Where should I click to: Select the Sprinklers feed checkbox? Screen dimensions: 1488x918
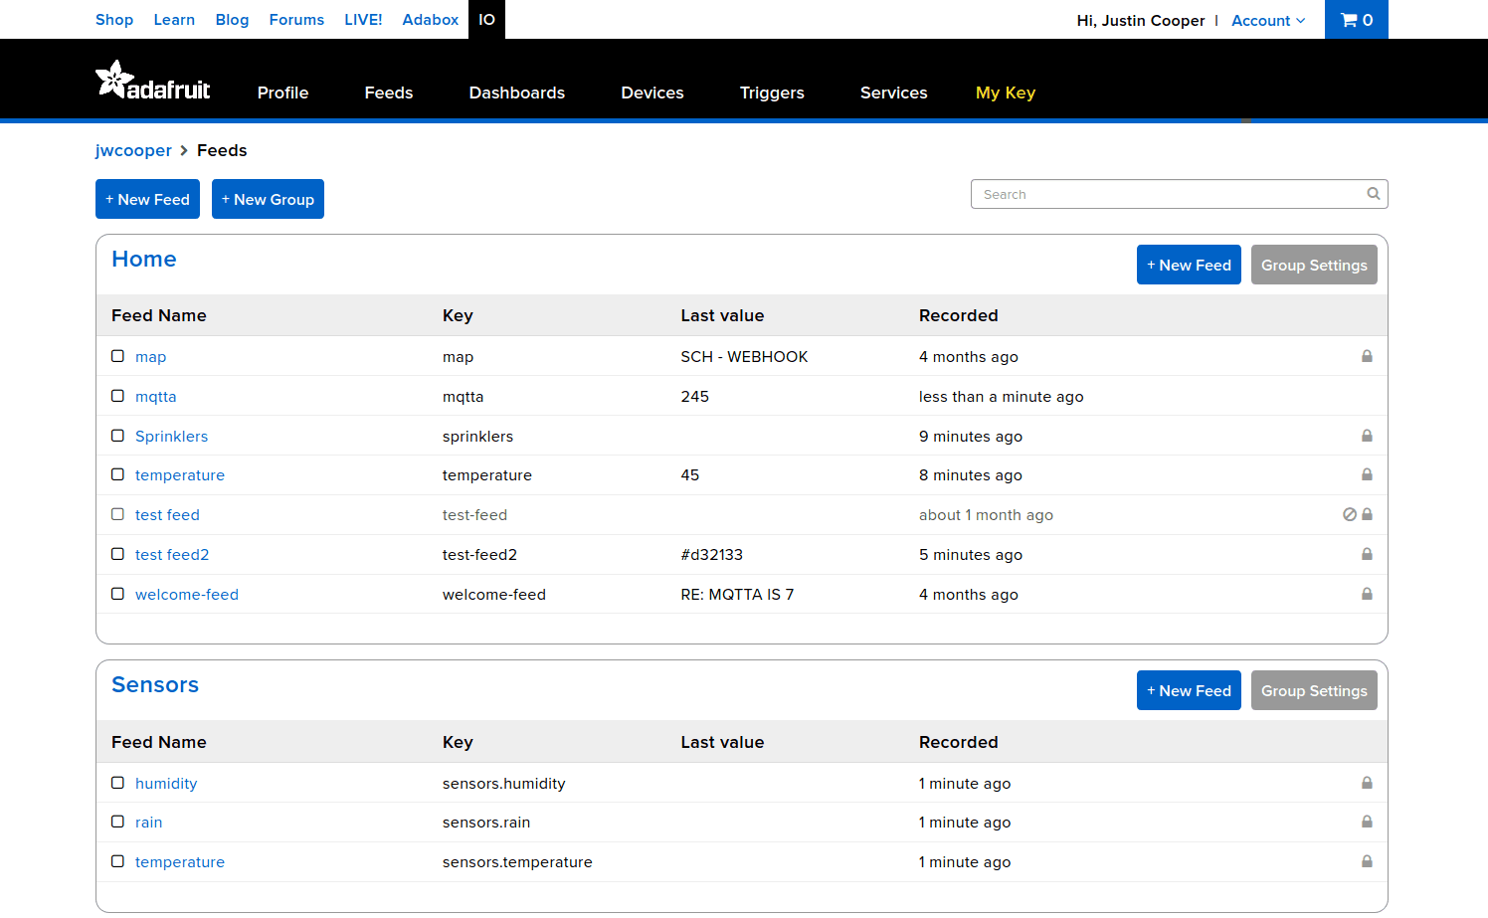coord(117,436)
